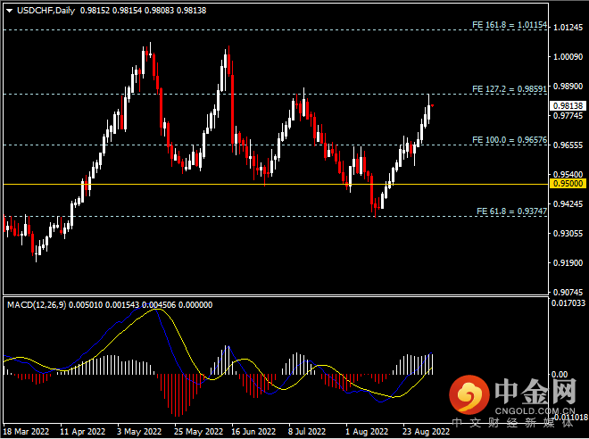
Task: Select the FE 127.2 = 0.98591 label
Action: coord(510,89)
